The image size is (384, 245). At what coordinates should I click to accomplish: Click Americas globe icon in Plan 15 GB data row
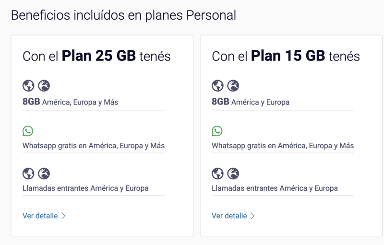click(x=217, y=85)
